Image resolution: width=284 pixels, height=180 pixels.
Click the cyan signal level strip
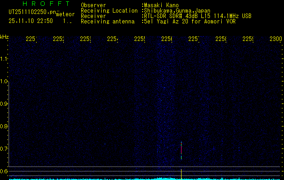(145, 179)
